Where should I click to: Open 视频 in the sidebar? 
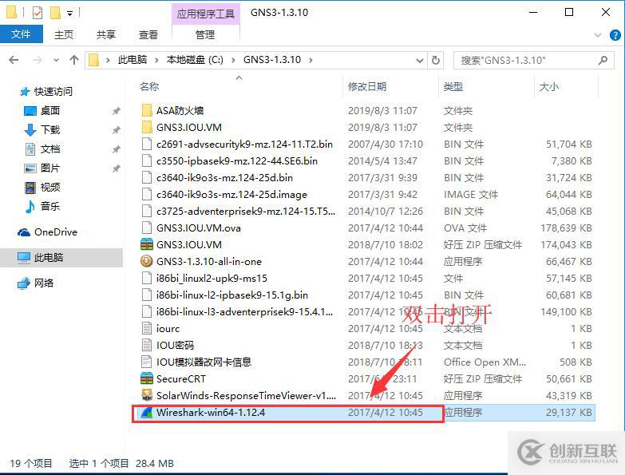[x=49, y=187]
